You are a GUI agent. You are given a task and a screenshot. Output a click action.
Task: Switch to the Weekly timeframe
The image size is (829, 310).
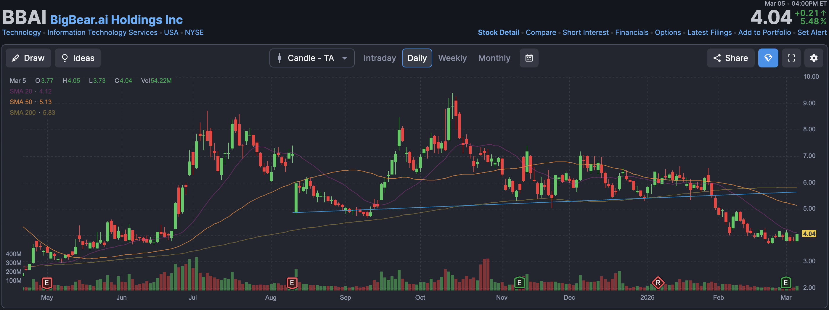pos(452,58)
